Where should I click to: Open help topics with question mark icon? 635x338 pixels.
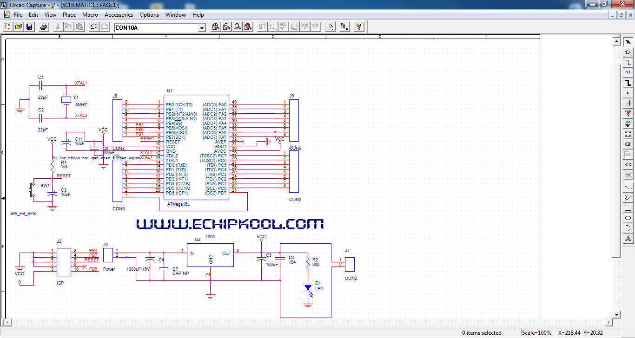point(359,27)
